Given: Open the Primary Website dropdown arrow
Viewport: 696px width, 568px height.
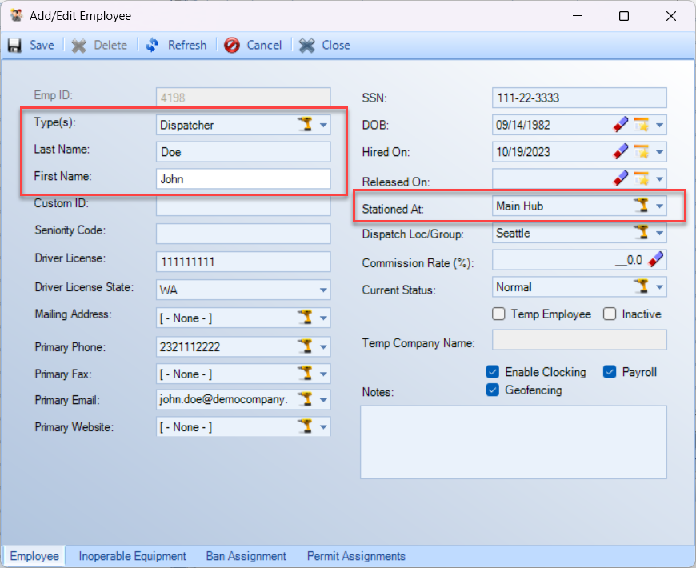Looking at the screenshot, I should [323, 427].
